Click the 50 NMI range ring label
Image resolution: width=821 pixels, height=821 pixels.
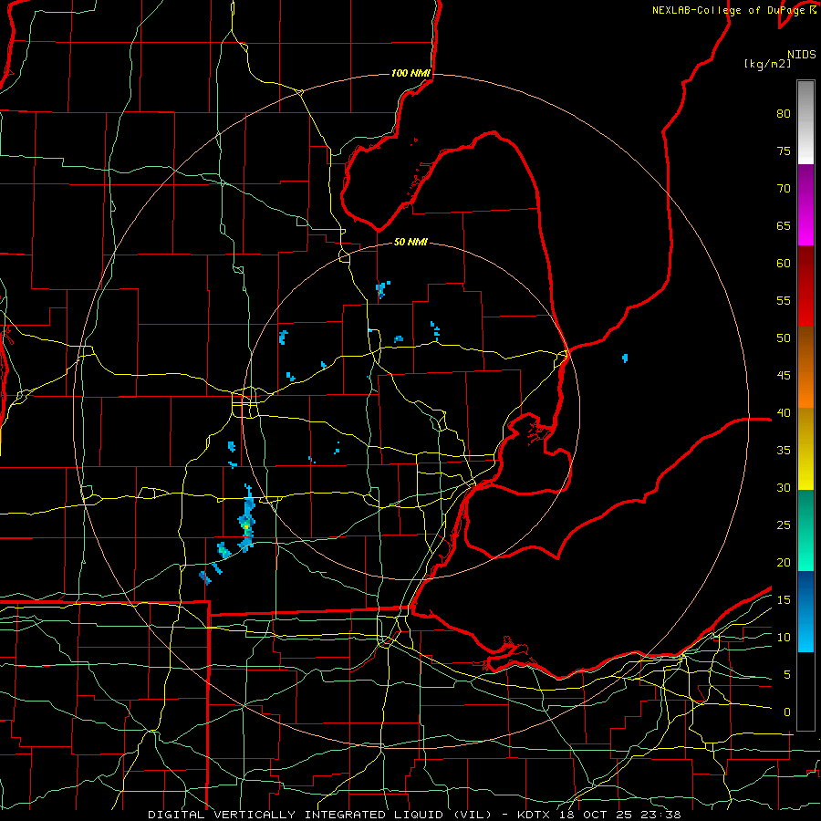pyautogui.click(x=411, y=242)
